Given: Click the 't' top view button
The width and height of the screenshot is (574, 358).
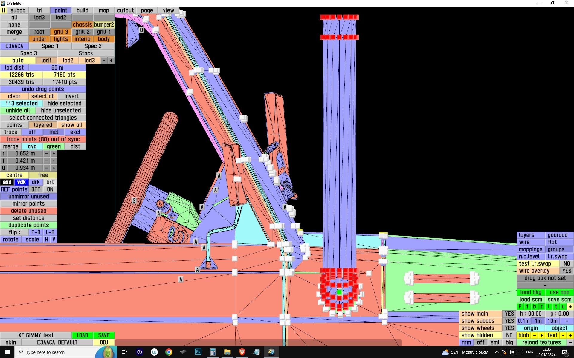Looking at the screenshot, I should pyautogui.click(x=556, y=306).
